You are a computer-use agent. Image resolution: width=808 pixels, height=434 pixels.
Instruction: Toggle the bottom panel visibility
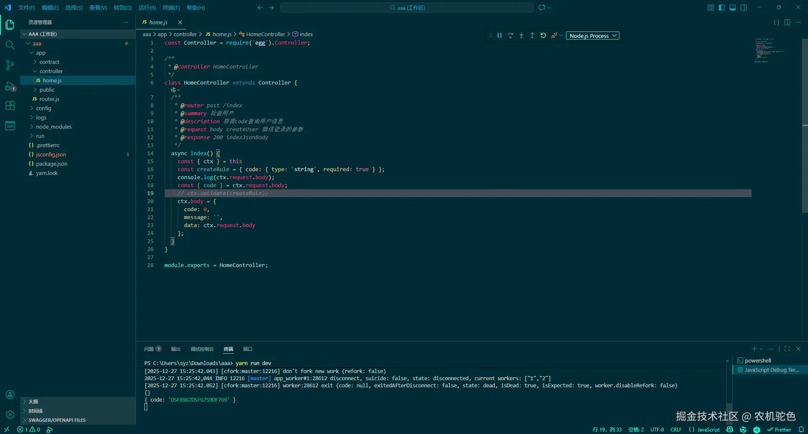pyautogui.click(x=733, y=8)
